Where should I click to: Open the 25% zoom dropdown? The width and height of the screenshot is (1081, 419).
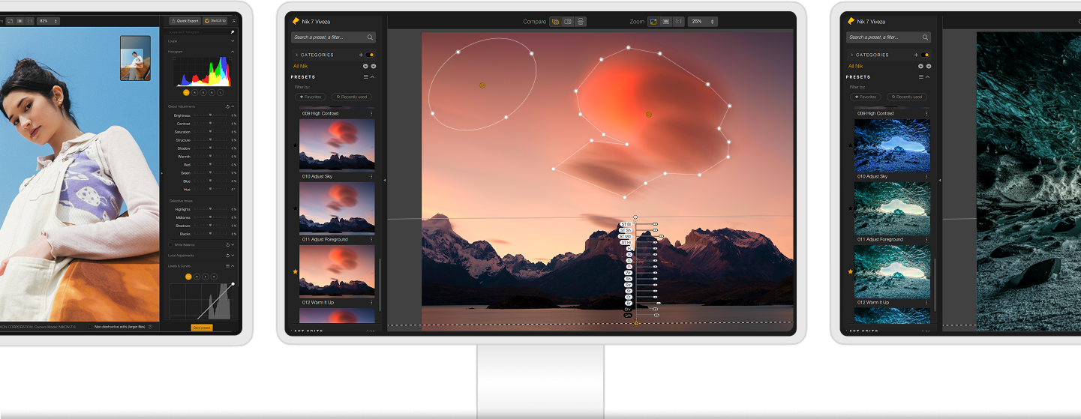[x=703, y=22]
